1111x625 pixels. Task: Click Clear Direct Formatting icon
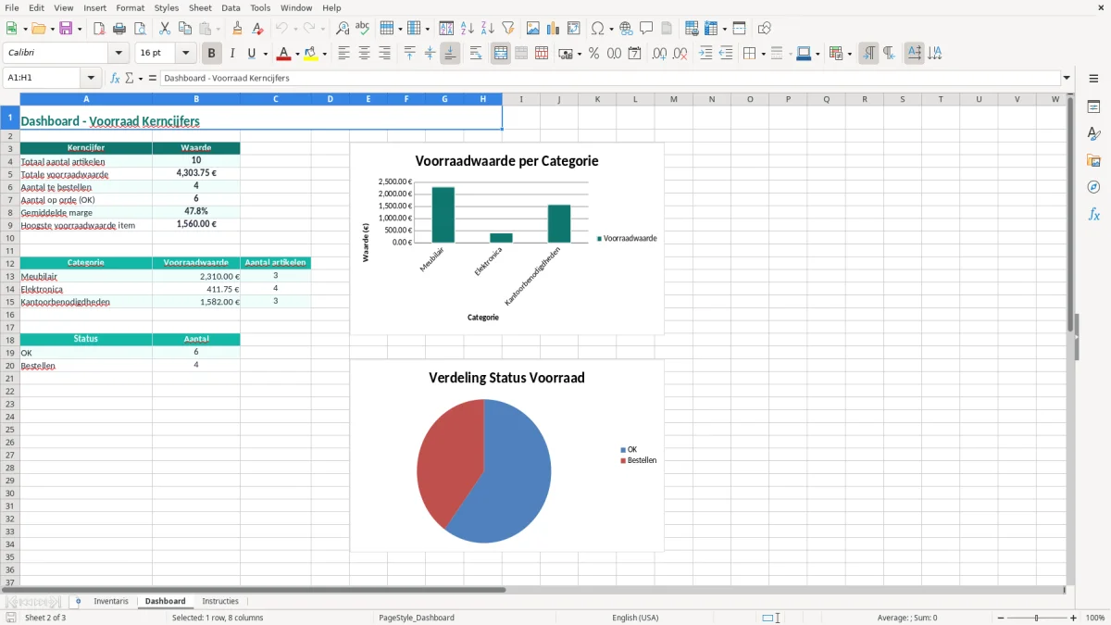(x=257, y=29)
